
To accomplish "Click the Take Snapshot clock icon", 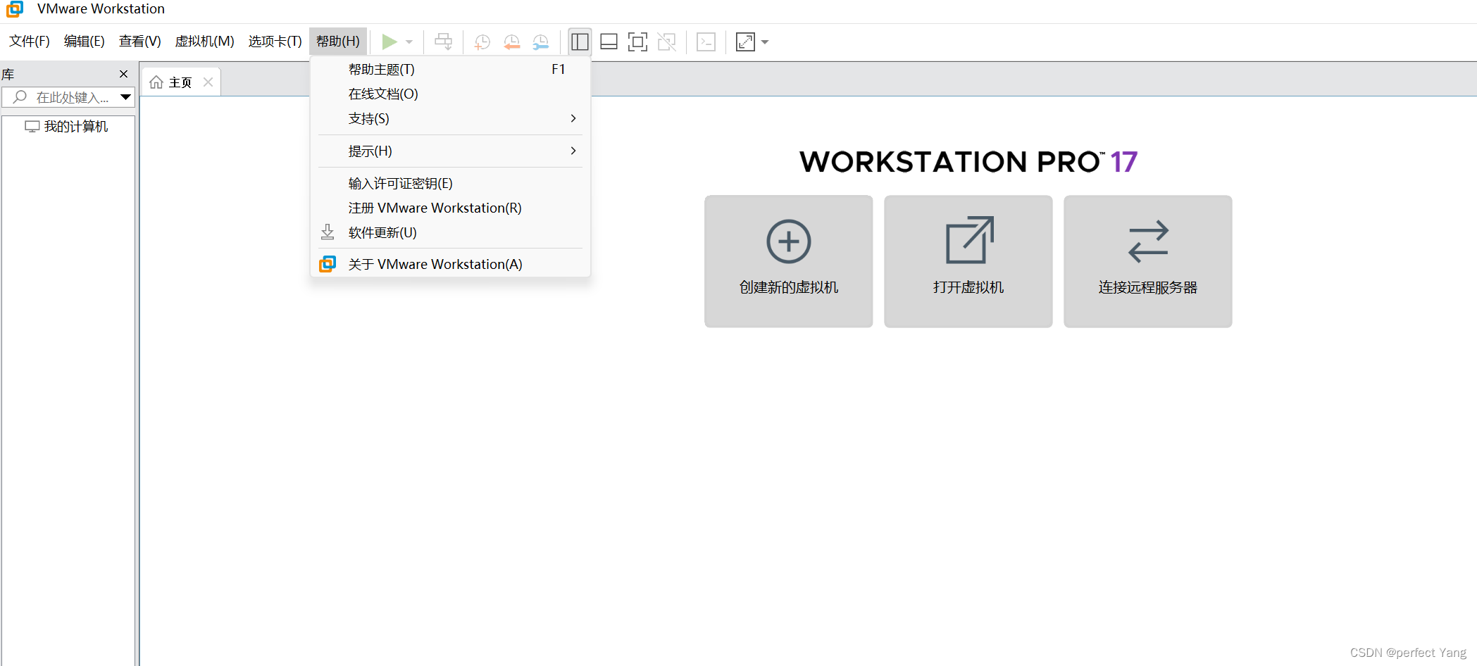I will (x=482, y=42).
